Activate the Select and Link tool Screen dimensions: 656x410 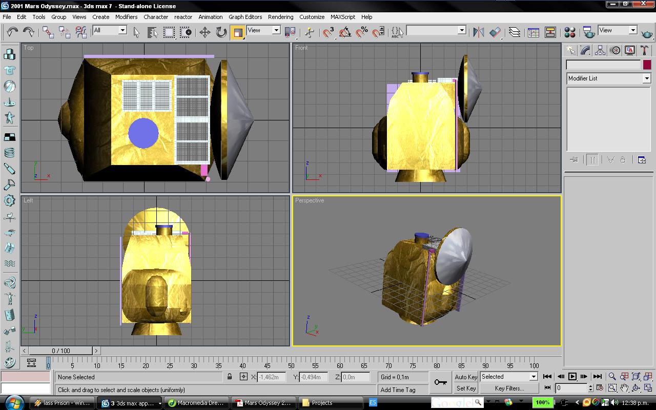click(x=48, y=32)
